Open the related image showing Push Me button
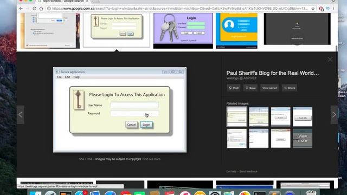This screenshot has height=195, width=347. click(303, 117)
